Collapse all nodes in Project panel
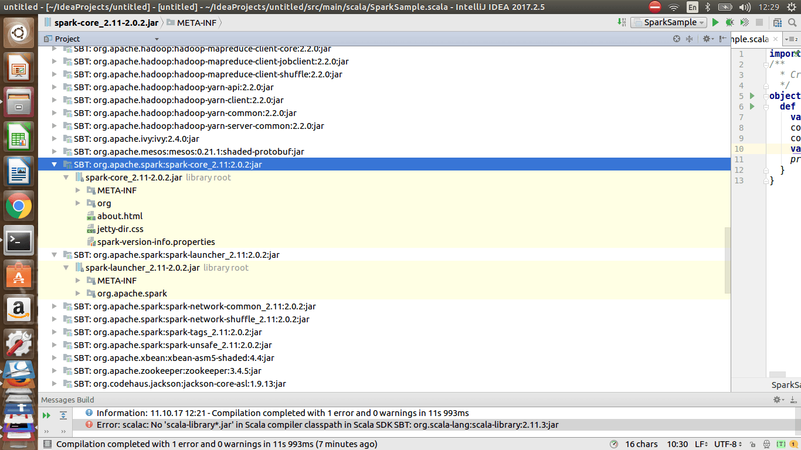This screenshot has width=801, height=450. click(x=689, y=39)
